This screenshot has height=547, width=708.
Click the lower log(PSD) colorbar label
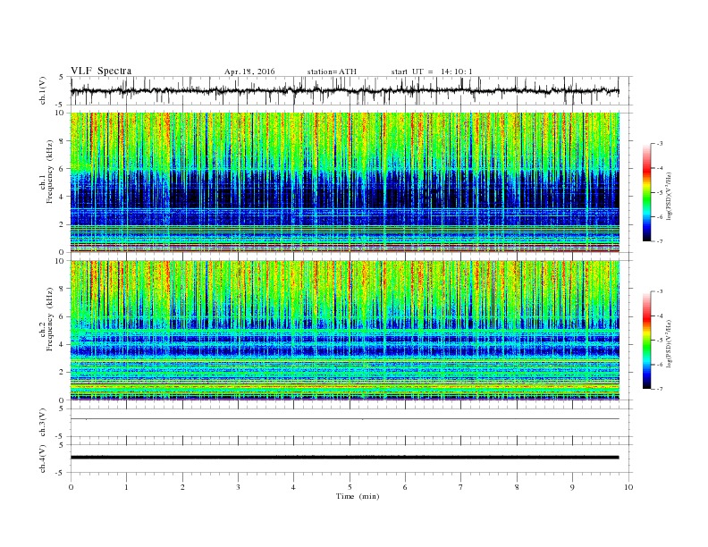point(669,343)
